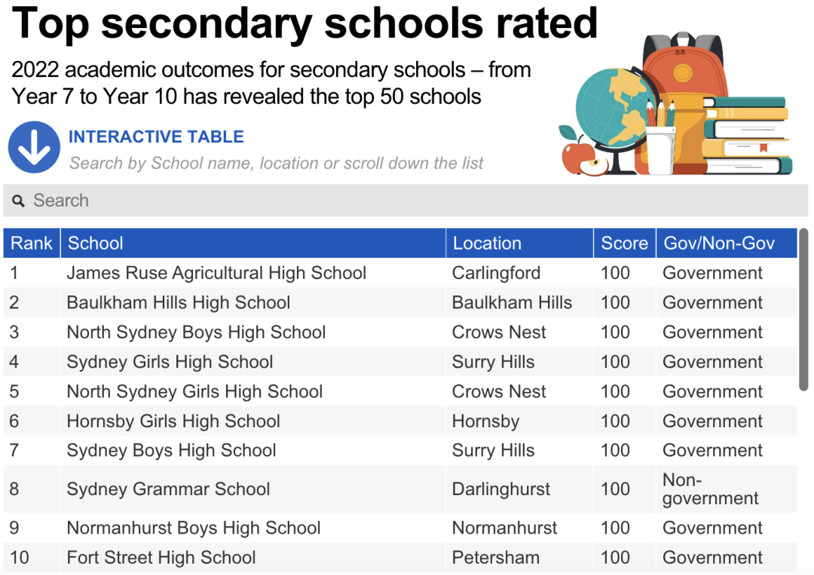The image size is (814, 575).
Task: Select Baulkham Hills High School row
Action: pos(400,302)
